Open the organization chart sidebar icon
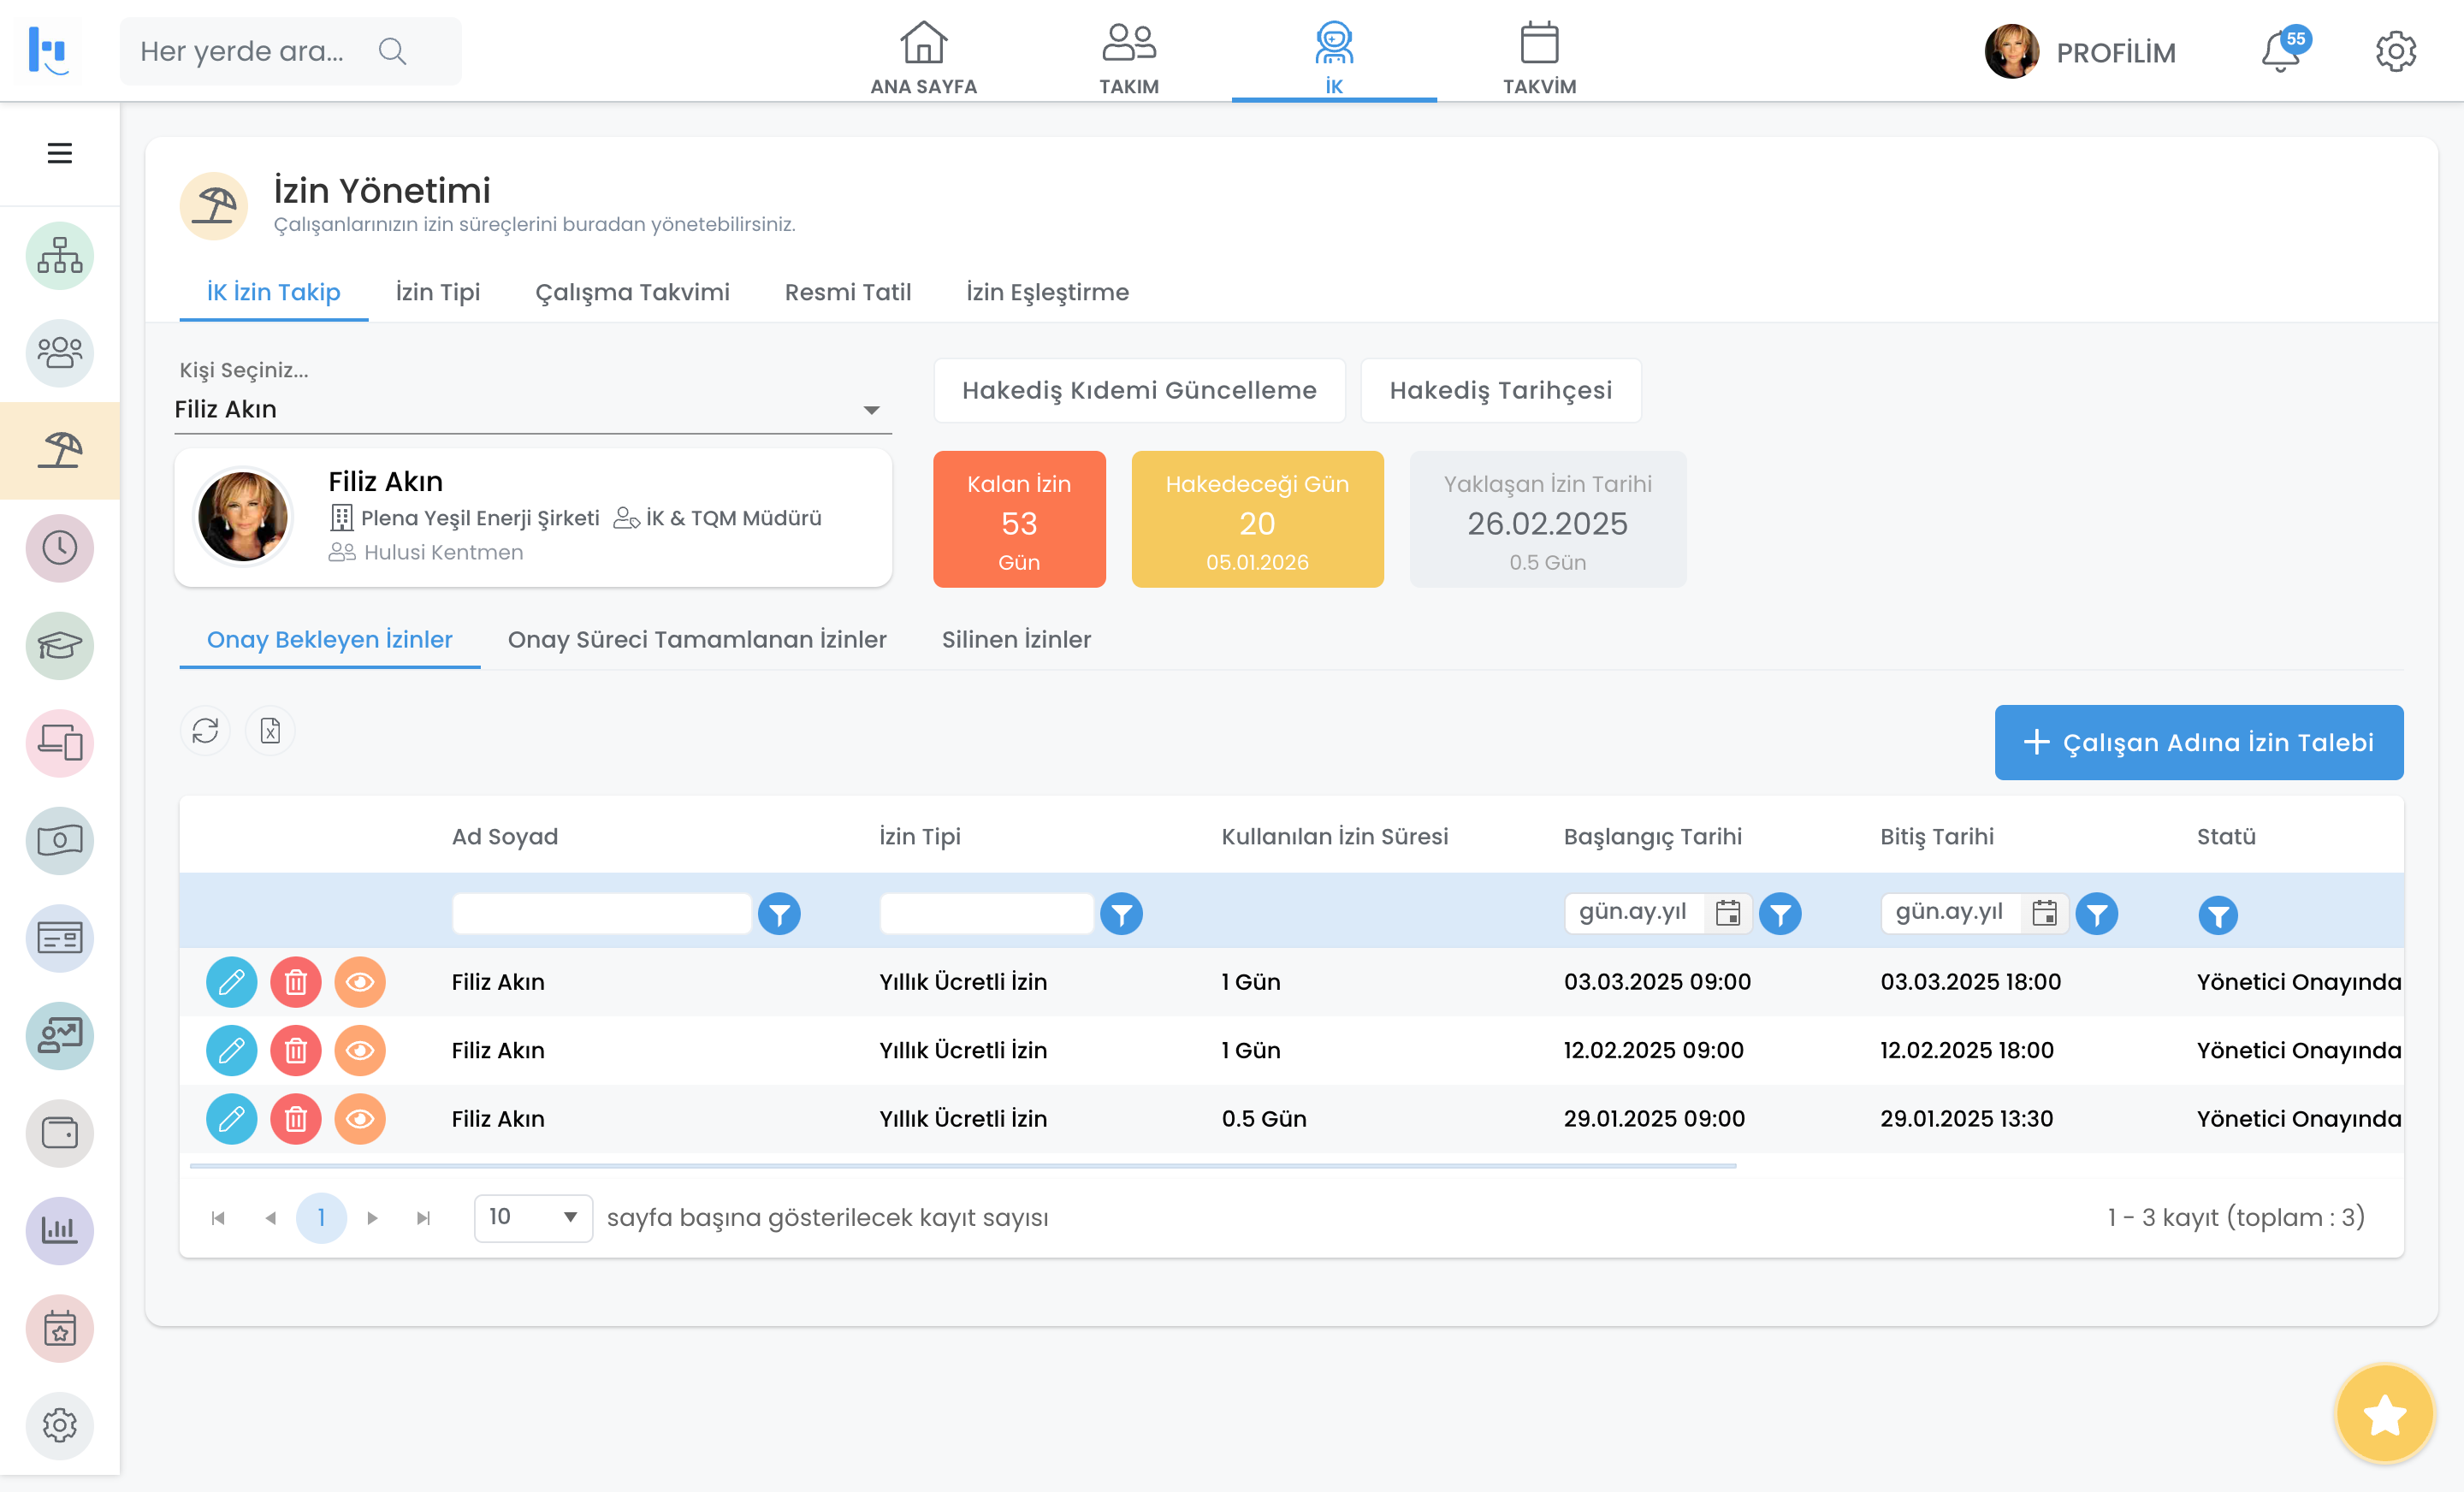This screenshot has width=2464, height=1492. (59, 256)
